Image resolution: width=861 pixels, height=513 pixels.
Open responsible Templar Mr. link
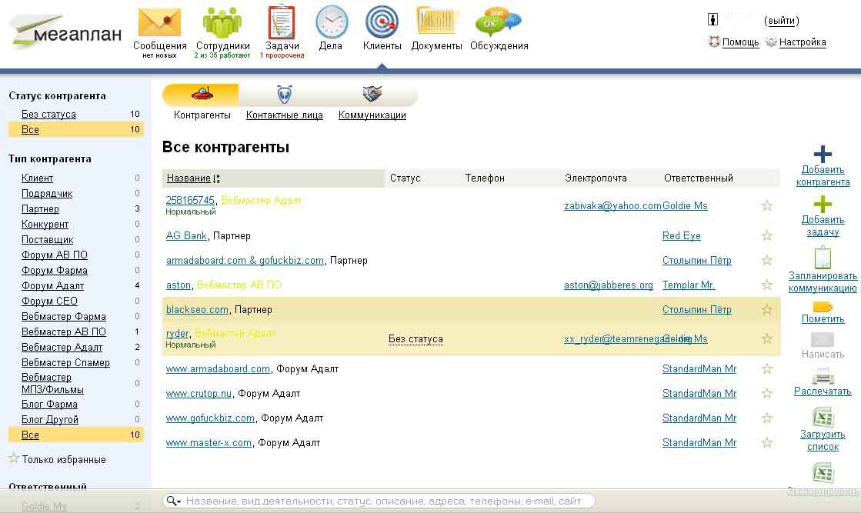click(689, 285)
